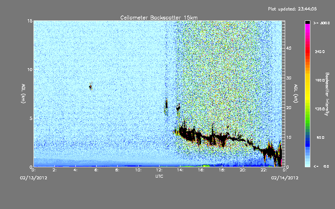
Task: Click the 2: hour tick on time axis
Action: click(x=54, y=170)
